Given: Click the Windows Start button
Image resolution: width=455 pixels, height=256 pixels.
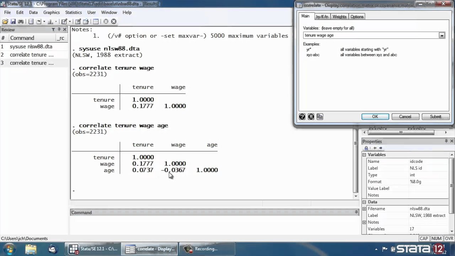Looking at the screenshot, I should (9, 249).
